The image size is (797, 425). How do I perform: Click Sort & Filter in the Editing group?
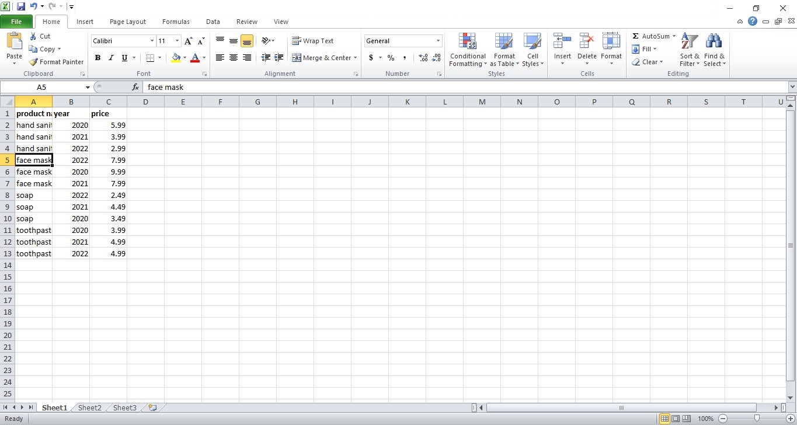pyautogui.click(x=689, y=50)
